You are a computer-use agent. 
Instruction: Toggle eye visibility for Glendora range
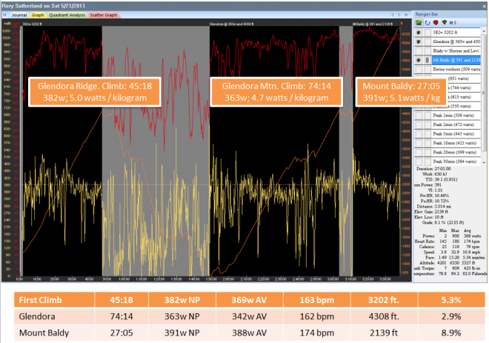pyautogui.click(x=418, y=42)
